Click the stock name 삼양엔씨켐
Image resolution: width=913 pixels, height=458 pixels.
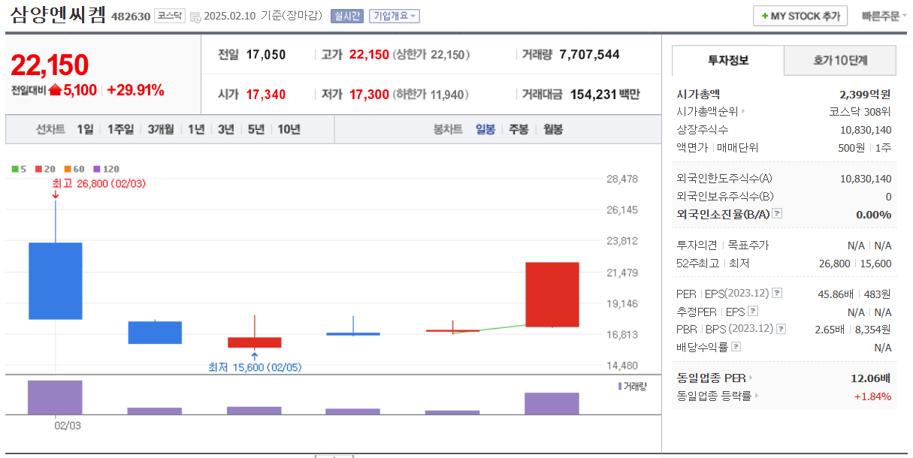click(x=58, y=15)
